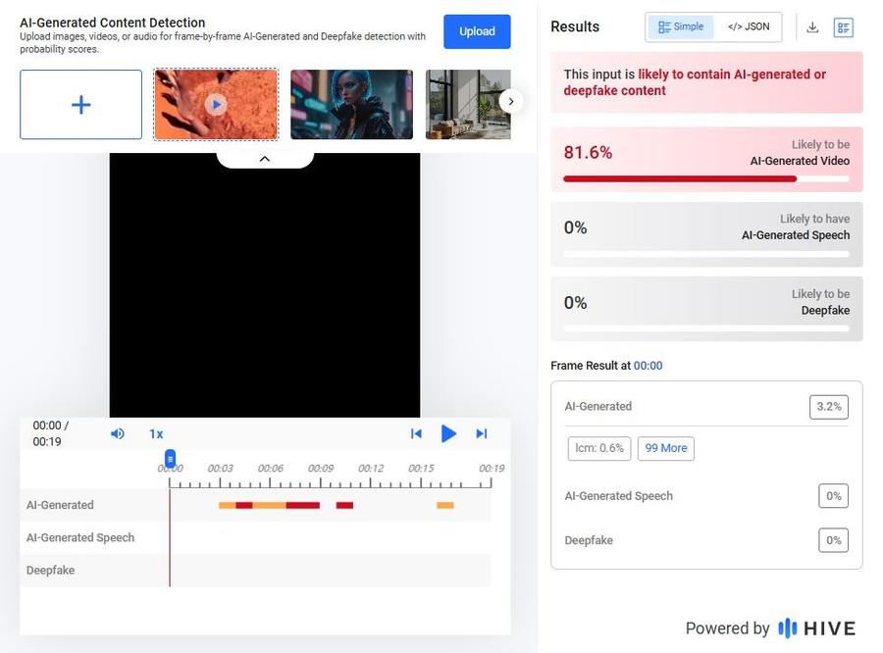Click the 3.2% AI-Generated frame score
The image size is (883, 653).
tap(828, 407)
